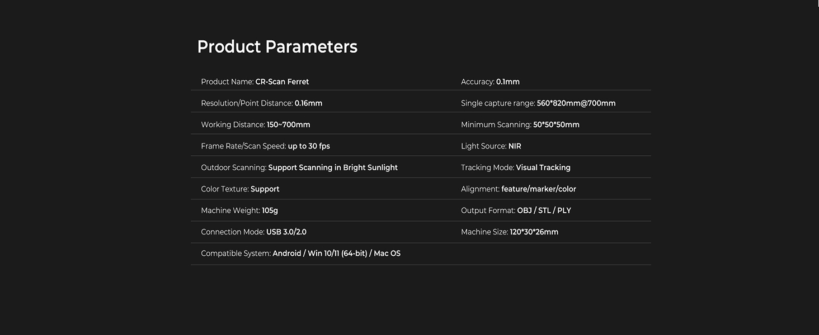
Task: Select the Machine Size 120*30*26mm value
Action: (x=534, y=232)
